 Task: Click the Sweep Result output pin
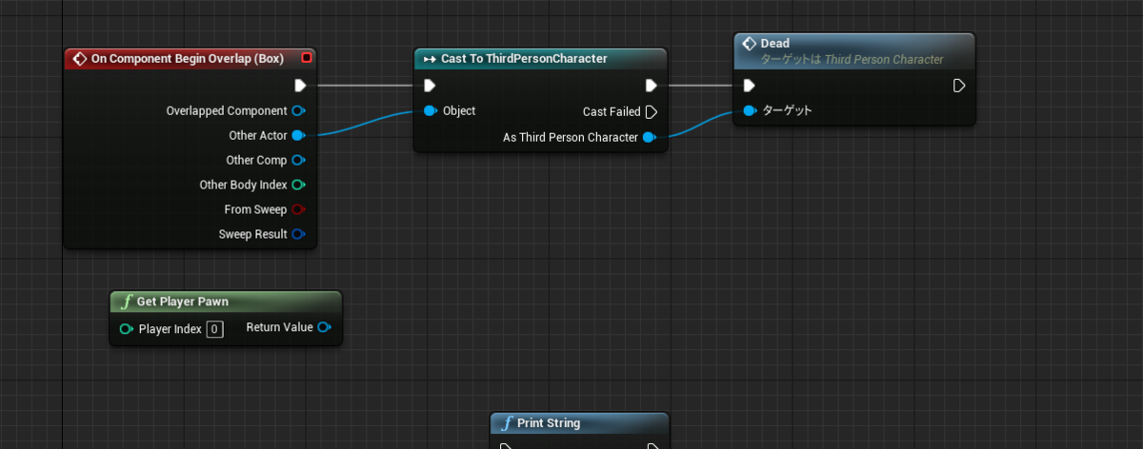[x=299, y=234]
